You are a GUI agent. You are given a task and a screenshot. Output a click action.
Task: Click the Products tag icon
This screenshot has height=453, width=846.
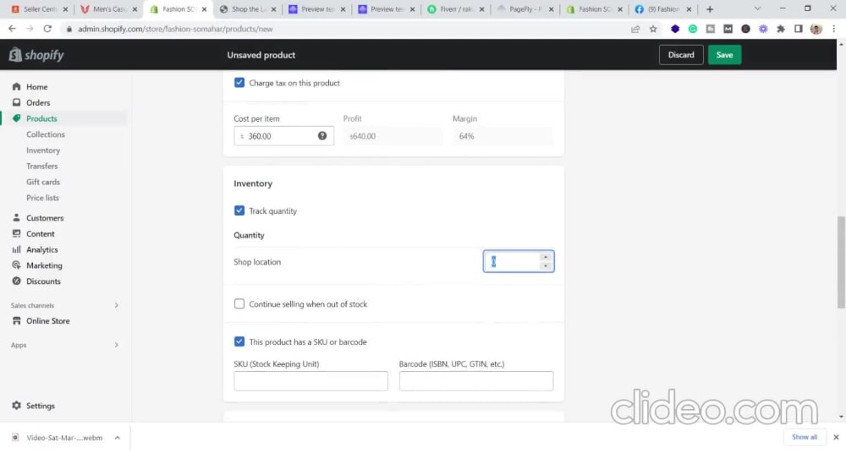point(16,118)
